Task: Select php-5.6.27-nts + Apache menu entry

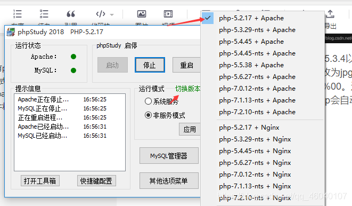Action: pyautogui.click(x=263, y=77)
